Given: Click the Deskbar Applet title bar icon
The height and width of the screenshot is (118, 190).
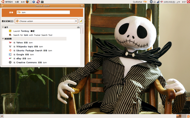Looking at the screenshot, I should [x=2, y=6].
